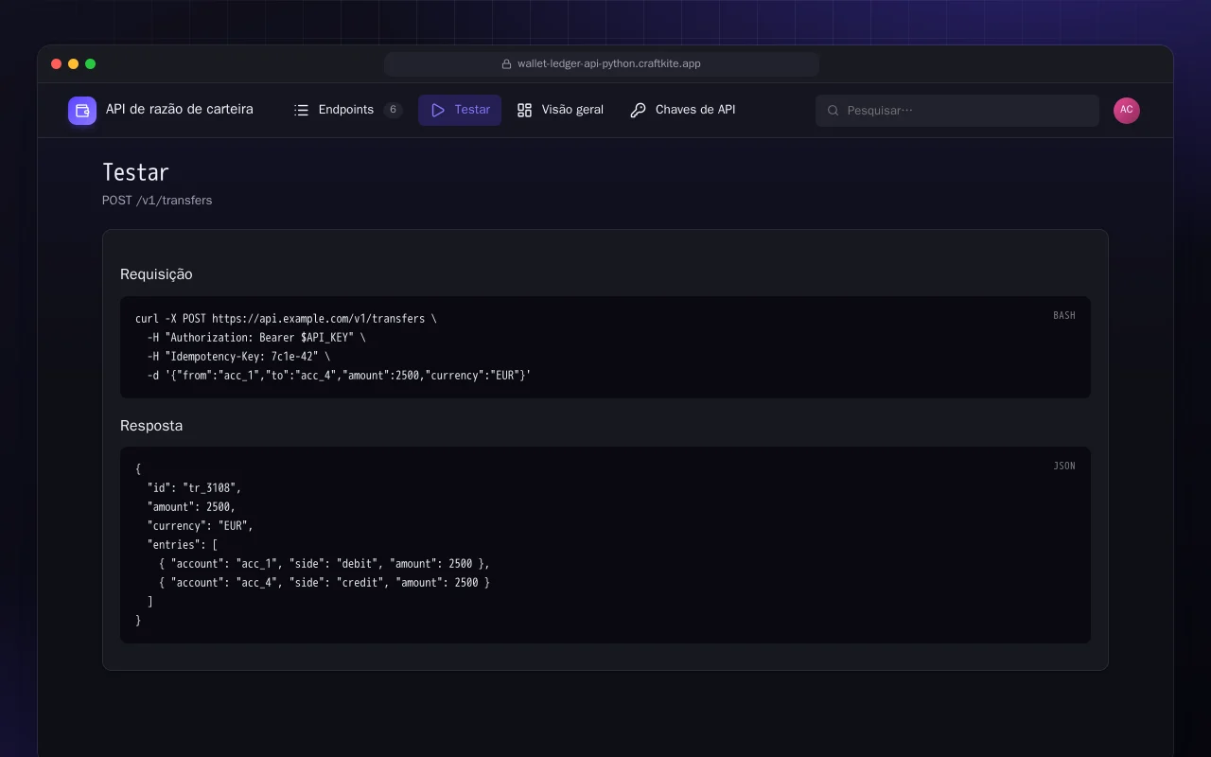This screenshot has width=1211, height=757.
Task: Open the Chaves de API tab
Action: [x=683, y=110]
